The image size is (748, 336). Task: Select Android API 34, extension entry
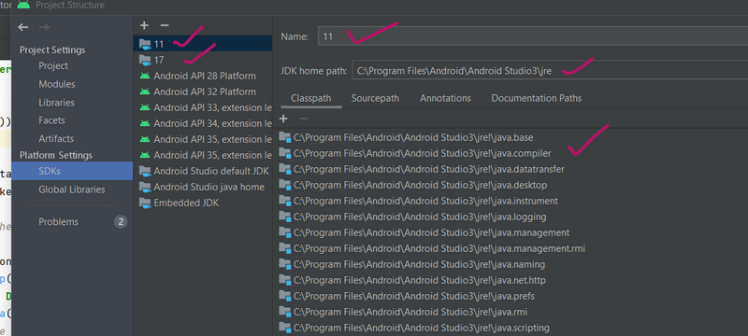tap(203, 123)
